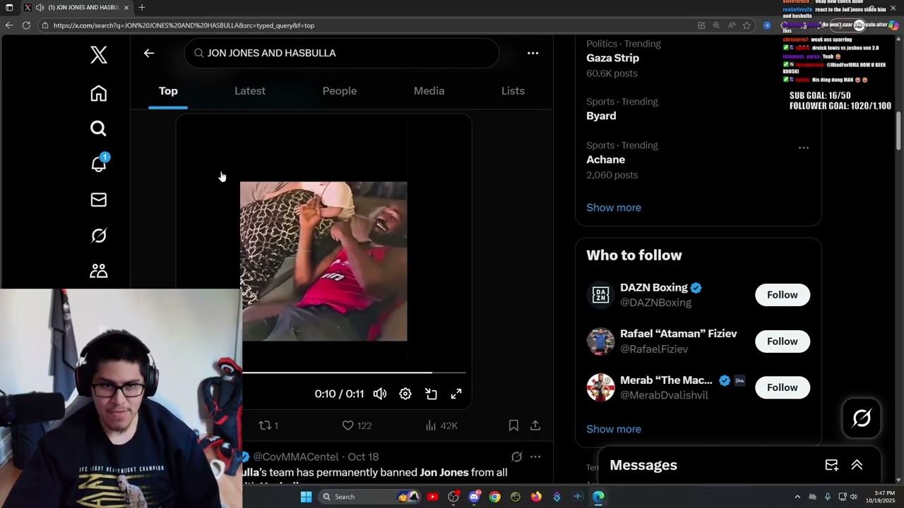This screenshot has height=508, width=904.
Task: Add page to favorites star
Action: [x=747, y=25]
